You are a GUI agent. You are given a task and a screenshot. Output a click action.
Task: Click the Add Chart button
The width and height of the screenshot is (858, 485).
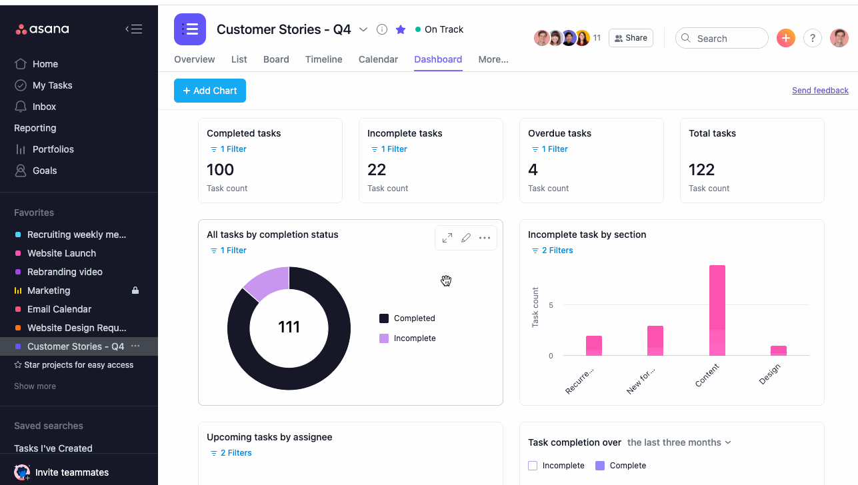coord(210,91)
